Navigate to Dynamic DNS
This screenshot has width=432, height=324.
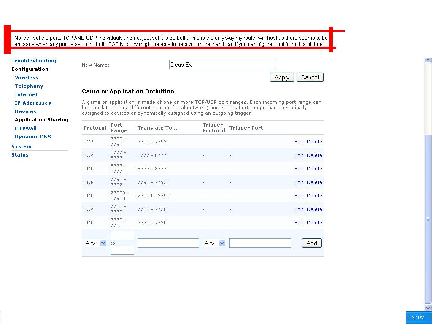point(33,137)
